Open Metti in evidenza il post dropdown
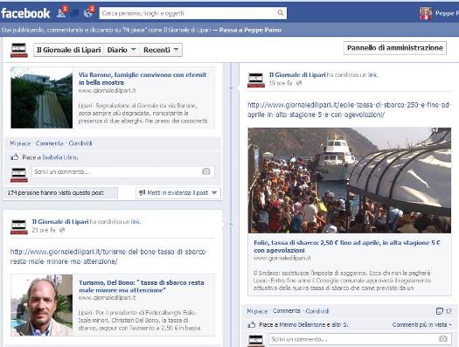 [178, 193]
